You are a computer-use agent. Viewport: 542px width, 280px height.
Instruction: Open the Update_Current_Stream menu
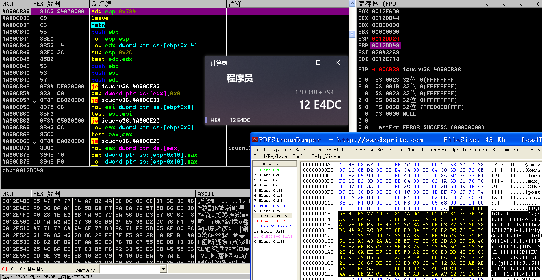(480, 150)
